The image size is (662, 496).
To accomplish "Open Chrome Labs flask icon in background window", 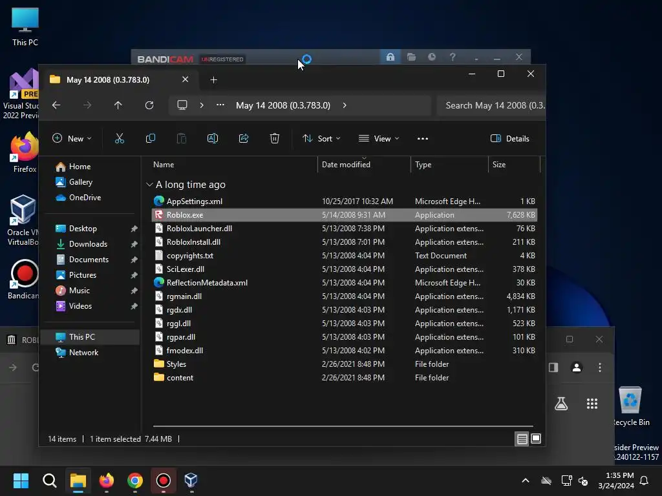I will (561, 404).
